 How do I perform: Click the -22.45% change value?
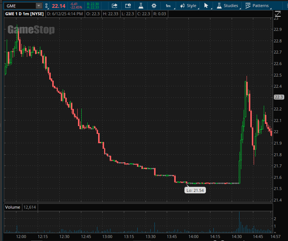coord(76,7)
